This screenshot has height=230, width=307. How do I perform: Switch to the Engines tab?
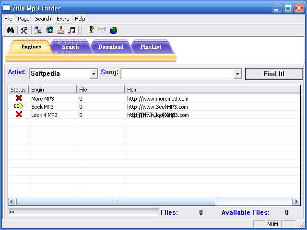click(30, 47)
